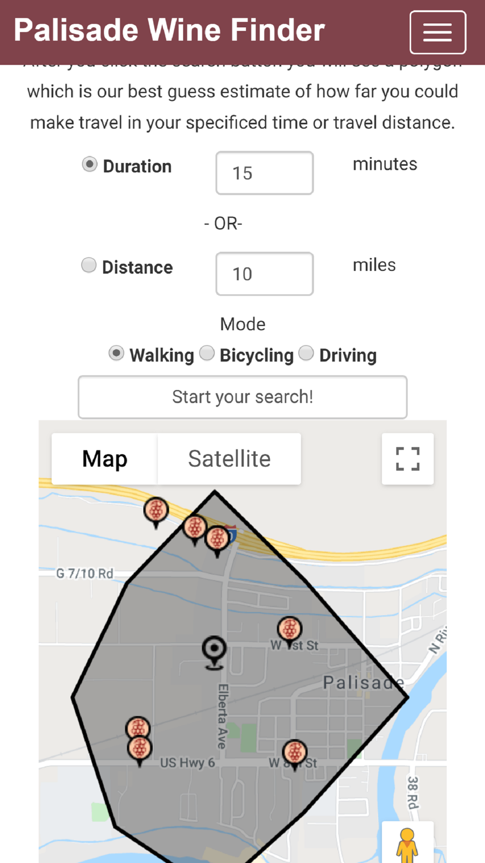Select the Distance radio button
The width and height of the screenshot is (485, 863).
tap(88, 265)
